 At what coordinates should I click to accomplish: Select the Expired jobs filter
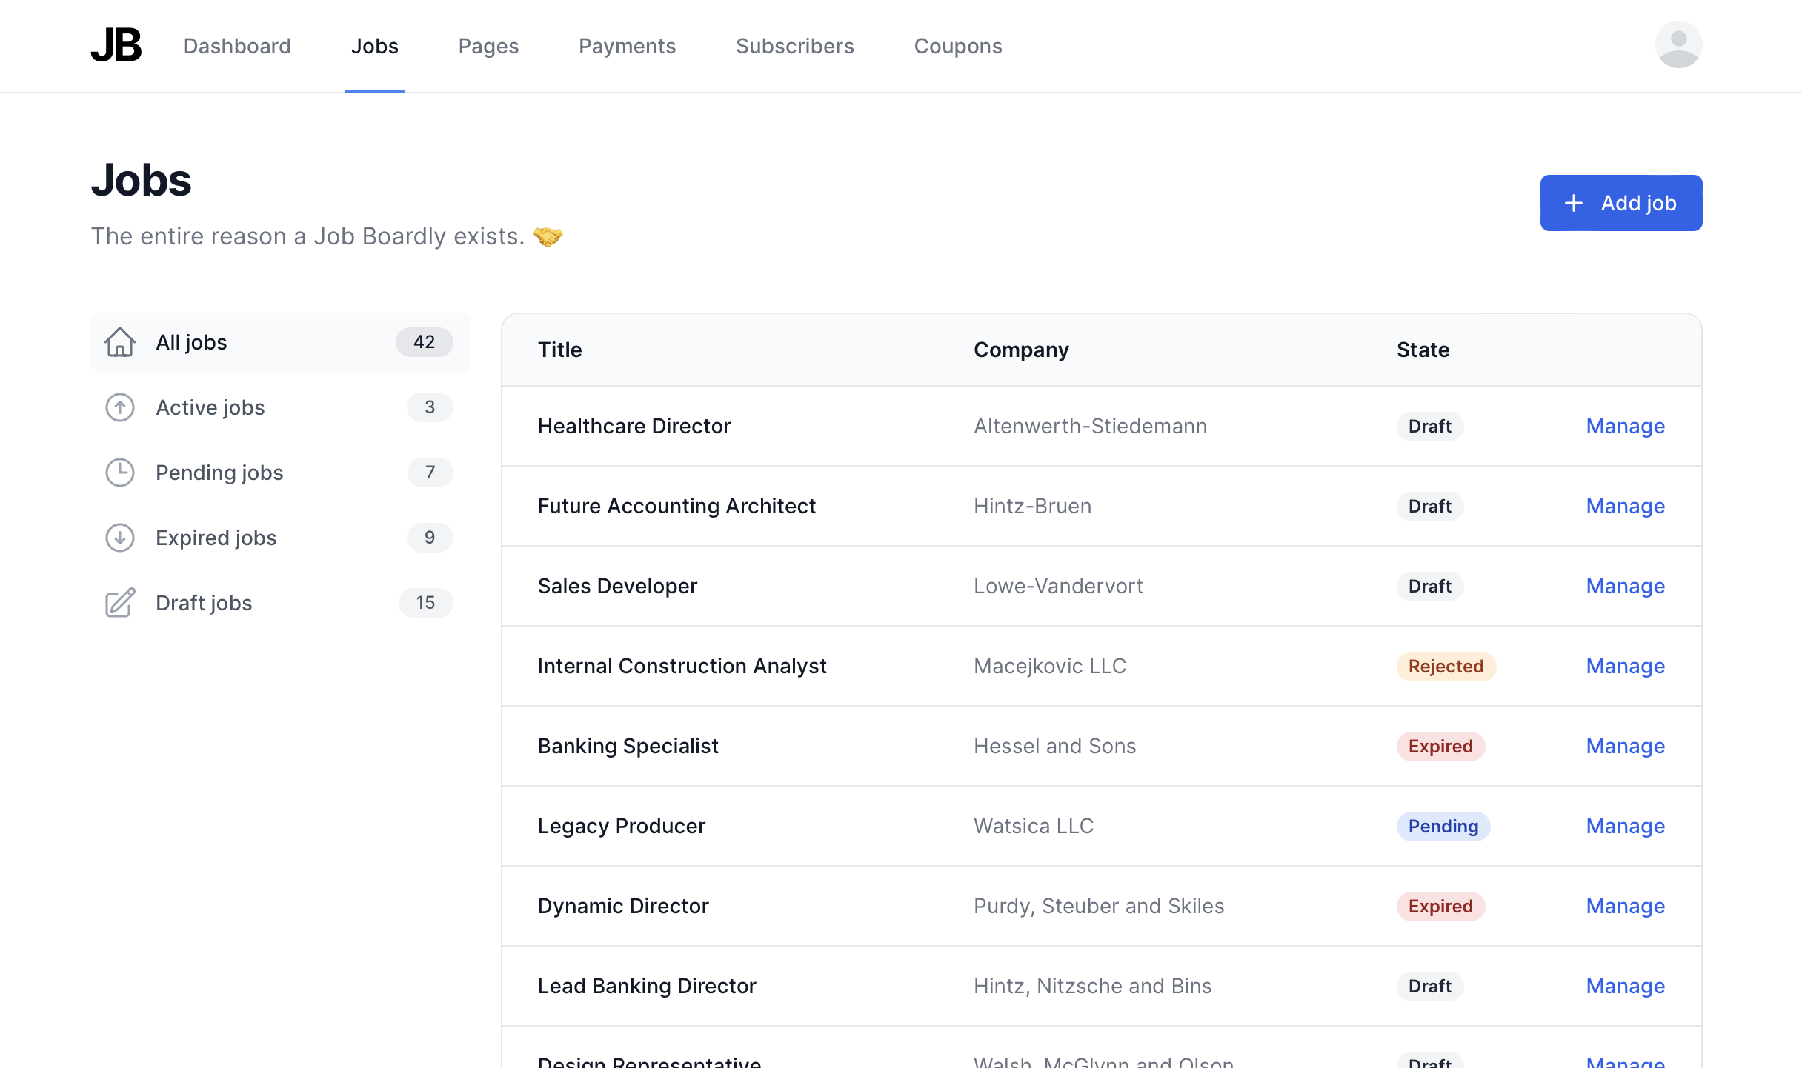[x=215, y=538]
